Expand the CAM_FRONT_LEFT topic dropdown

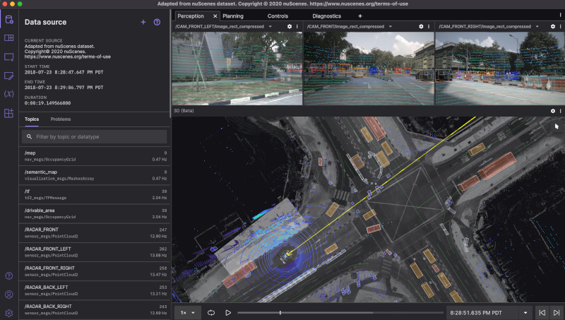point(270,26)
